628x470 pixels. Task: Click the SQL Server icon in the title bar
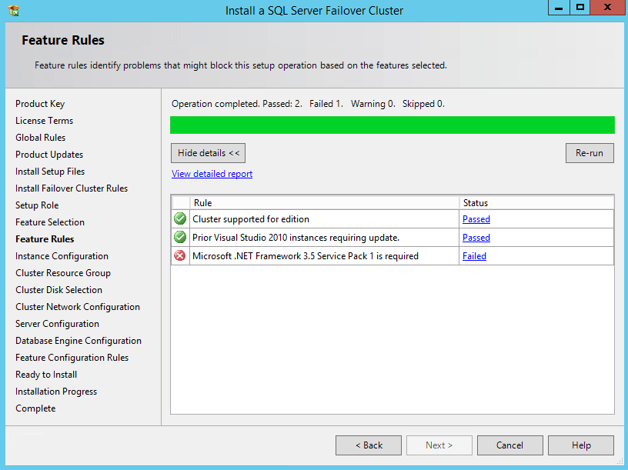11,10
